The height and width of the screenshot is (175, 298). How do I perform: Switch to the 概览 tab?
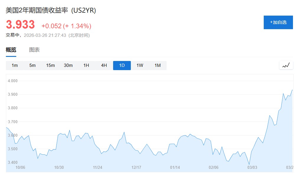click(x=11, y=50)
